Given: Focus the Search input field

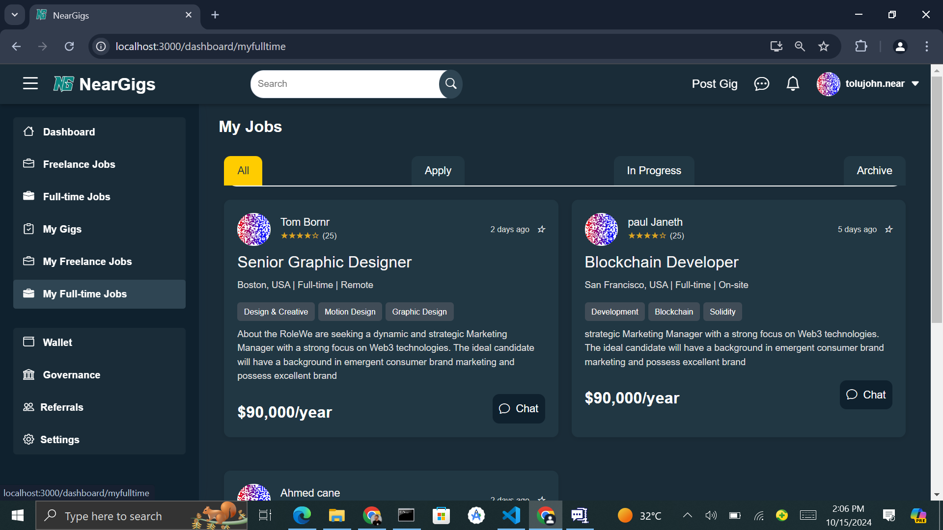Looking at the screenshot, I should coord(344,84).
